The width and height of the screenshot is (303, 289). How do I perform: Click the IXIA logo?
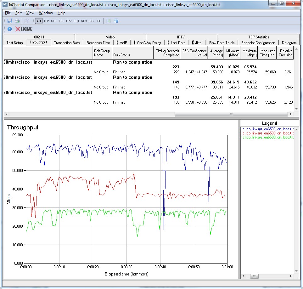click(x=24, y=29)
